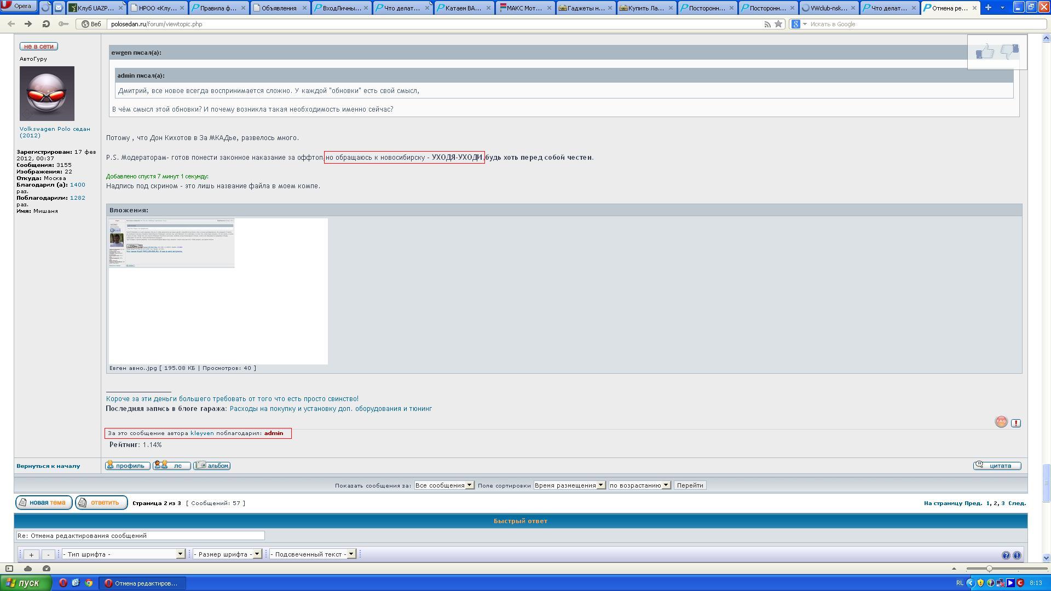Switch to the VWclub-nsk tab
Viewport: 1051px width, 591px height.
[x=828, y=8]
